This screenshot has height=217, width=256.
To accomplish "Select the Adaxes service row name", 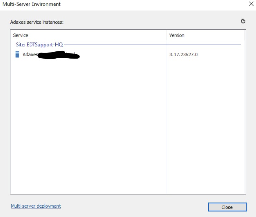I will coord(51,55).
